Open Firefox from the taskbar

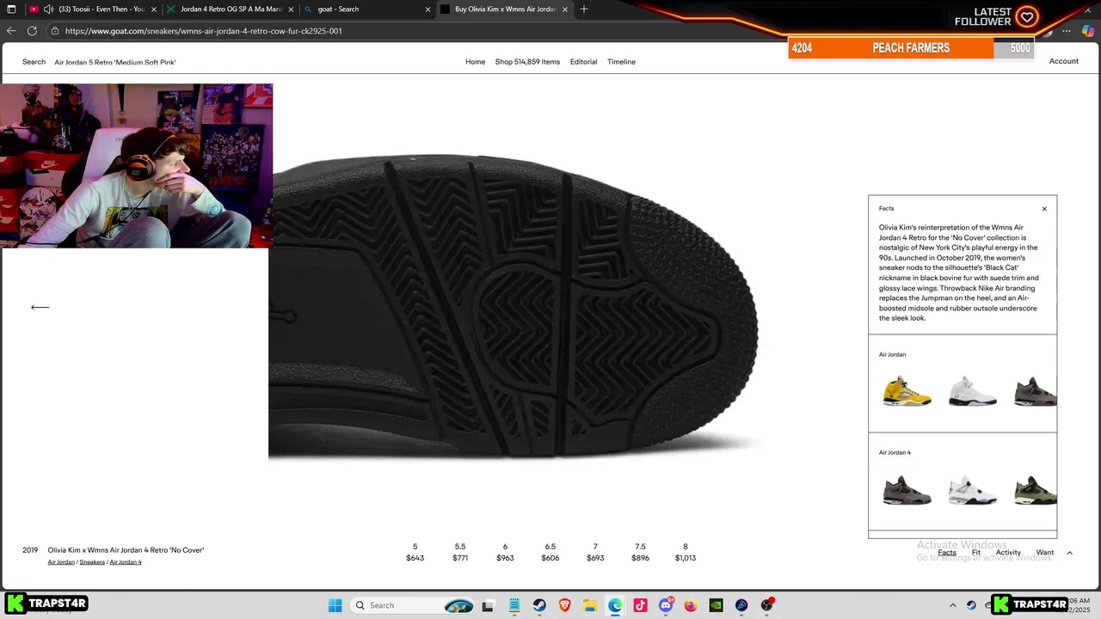(691, 605)
